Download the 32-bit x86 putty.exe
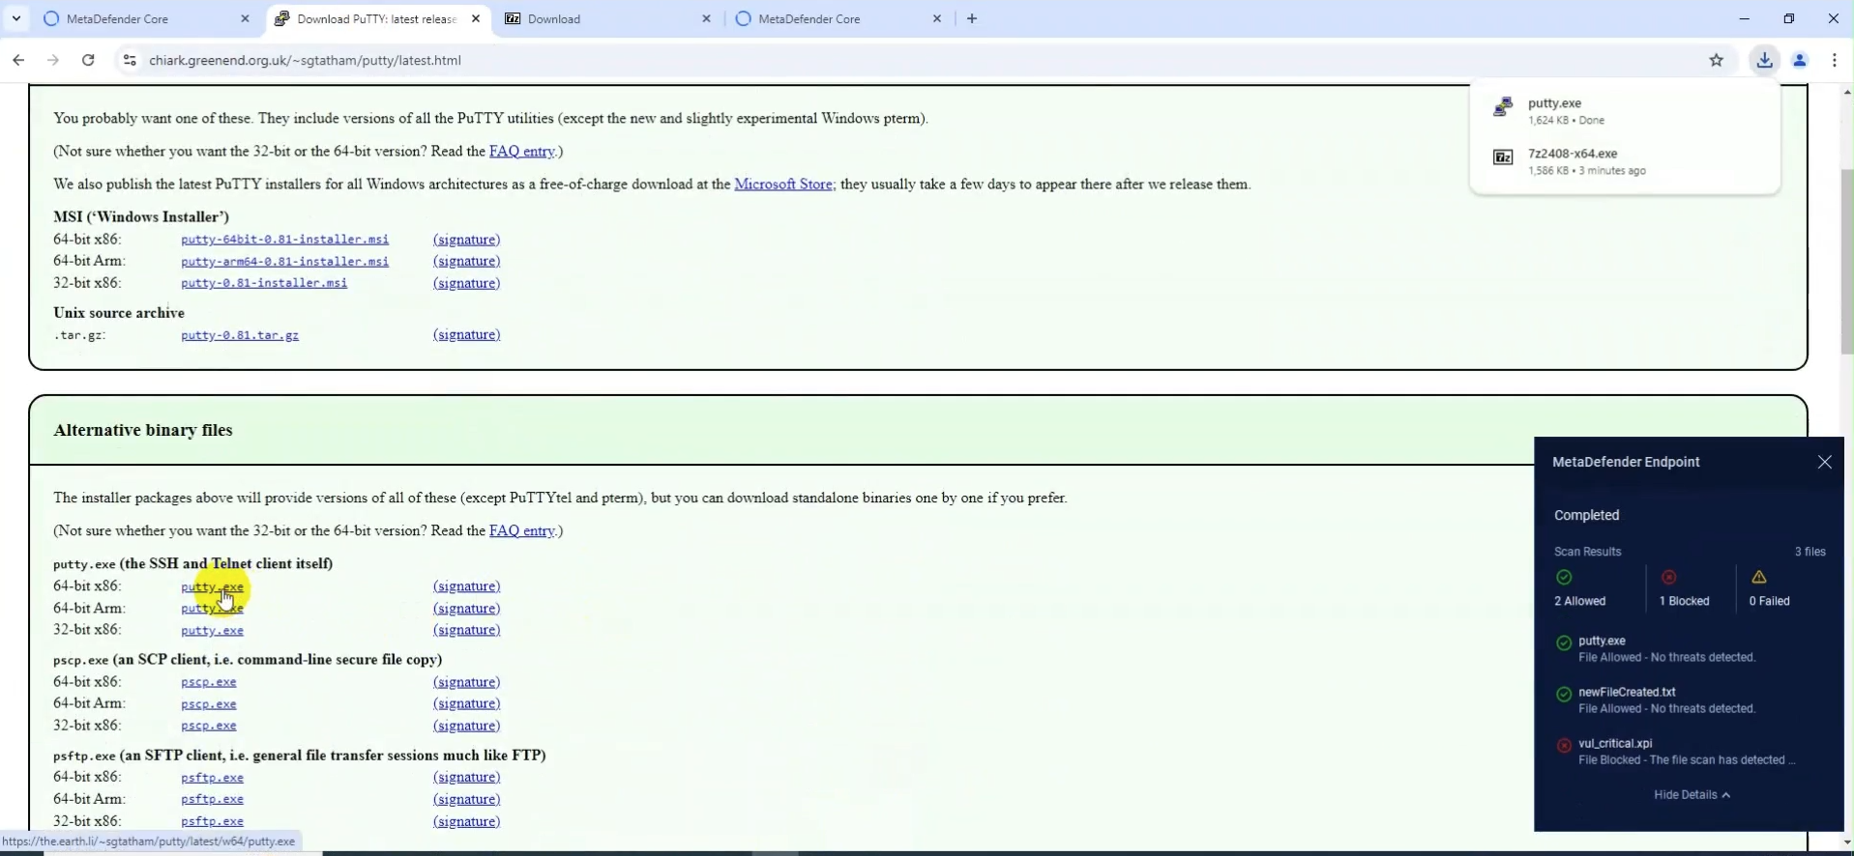The width and height of the screenshot is (1854, 856). click(212, 630)
